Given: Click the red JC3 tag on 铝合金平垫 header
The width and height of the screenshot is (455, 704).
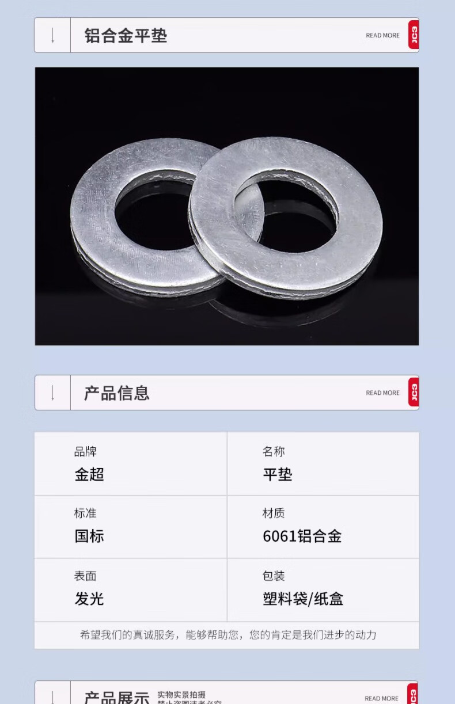Looking at the screenshot, I should pos(414,35).
